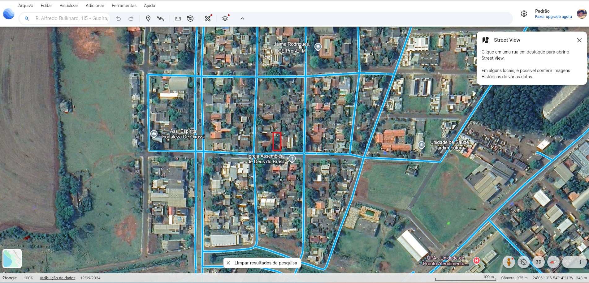Toggle the Street View pegman button

(x=509, y=262)
